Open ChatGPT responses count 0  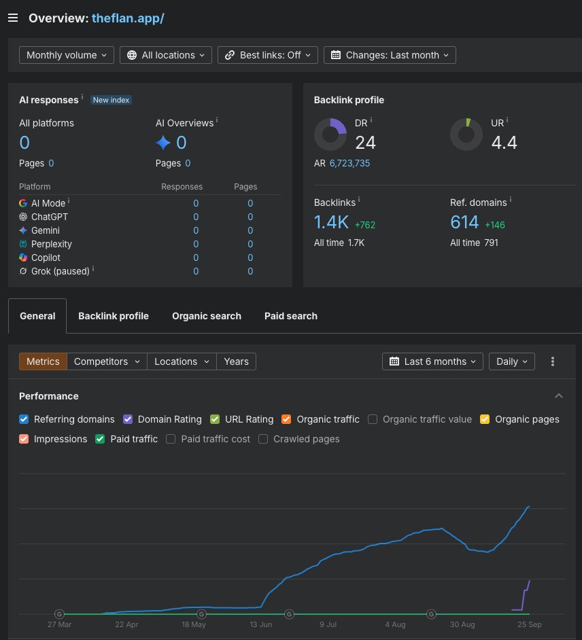click(196, 217)
